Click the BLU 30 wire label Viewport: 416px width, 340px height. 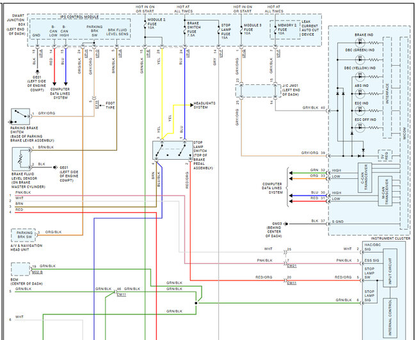[x=318, y=192]
